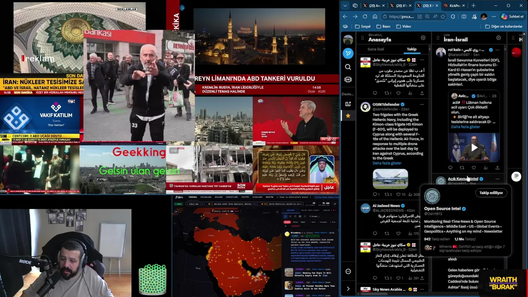Open more menu on Açık Kaynak Intel post
528x297 pixels.
(x=497, y=179)
